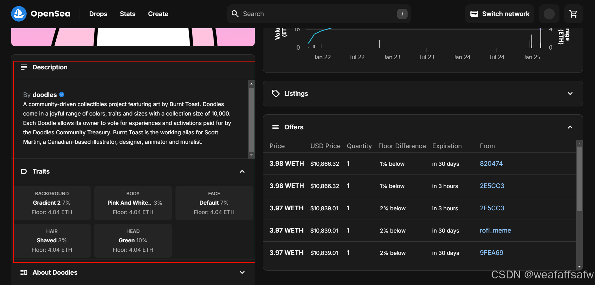Click the Price column header
The width and height of the screenshot is (595, 285).
tap(277, 146)
